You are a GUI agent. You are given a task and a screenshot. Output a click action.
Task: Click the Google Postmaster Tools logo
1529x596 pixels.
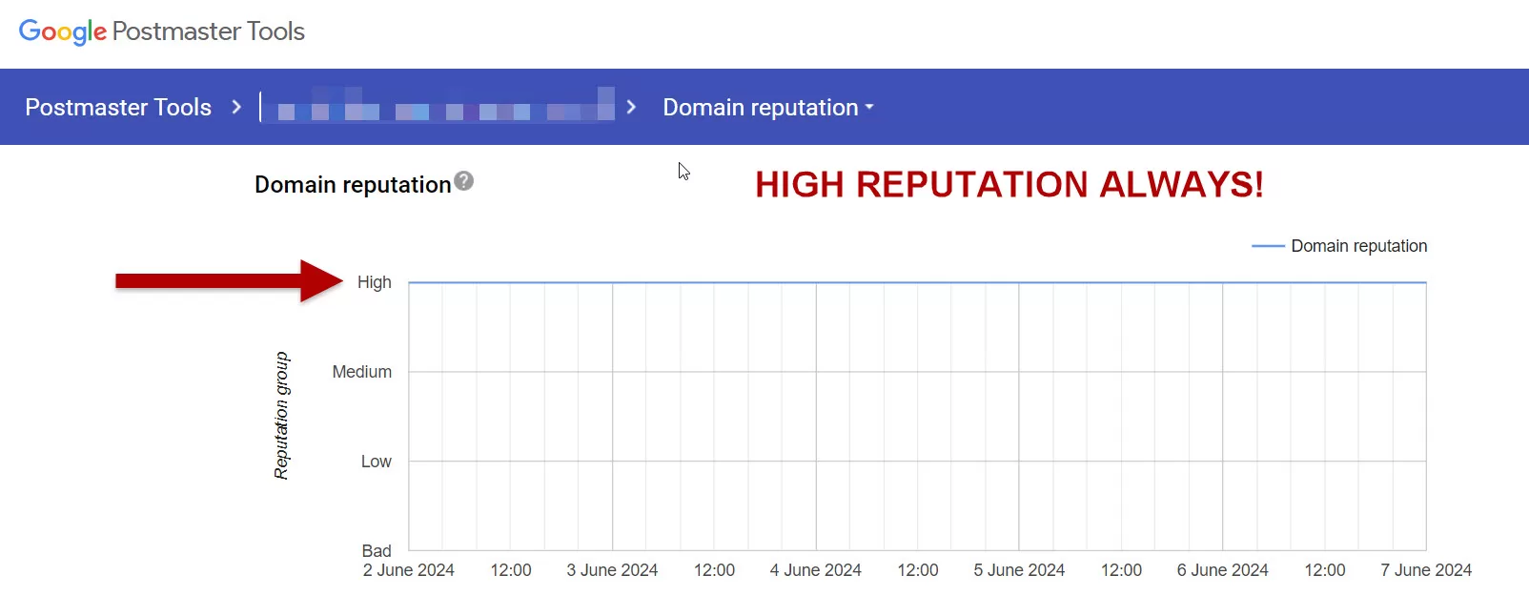[x=161, y=31]
